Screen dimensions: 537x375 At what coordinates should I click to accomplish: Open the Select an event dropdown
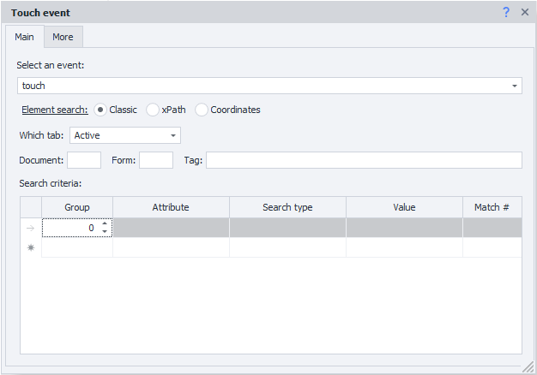click(x=515, y=86)
